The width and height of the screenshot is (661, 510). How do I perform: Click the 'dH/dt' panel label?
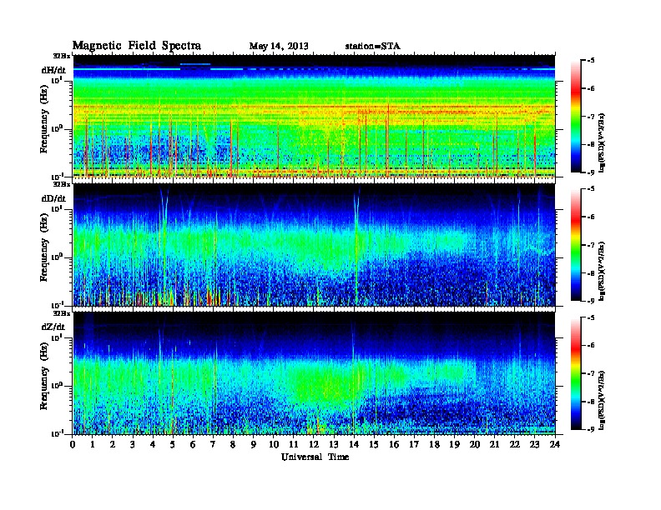click(53, 70)
